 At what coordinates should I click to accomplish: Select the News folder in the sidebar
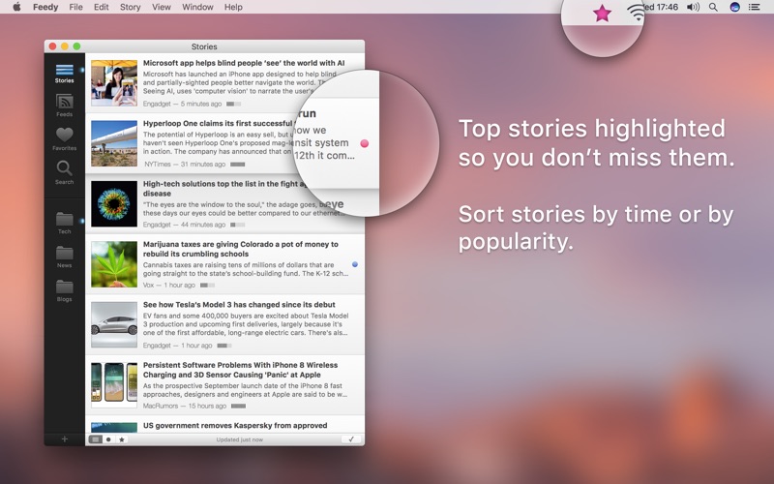tap(64, 257)
